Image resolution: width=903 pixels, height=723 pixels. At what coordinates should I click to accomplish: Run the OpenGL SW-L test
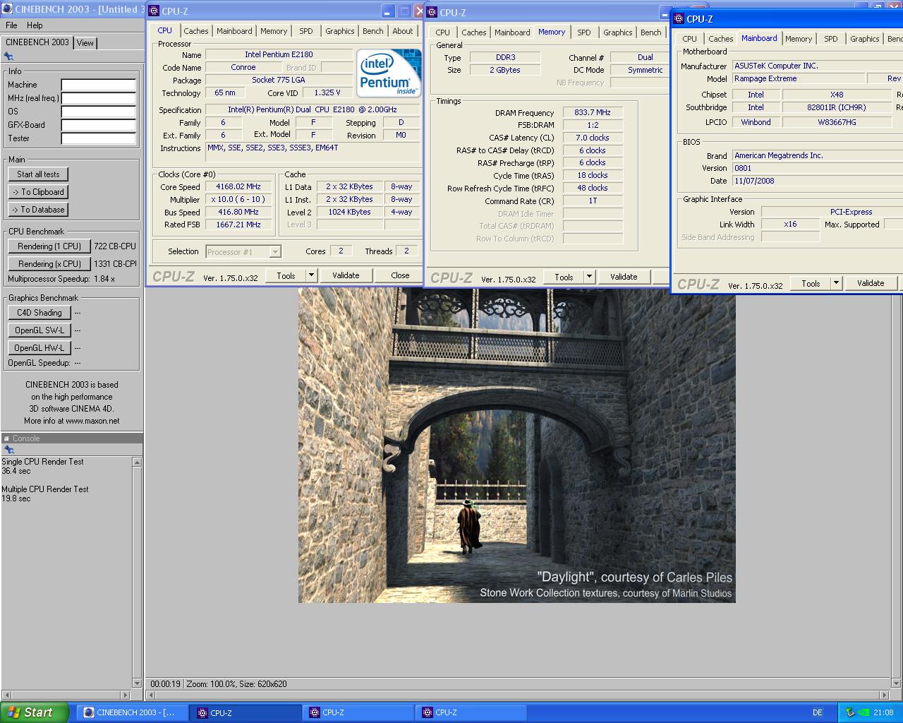coord(40,330)
